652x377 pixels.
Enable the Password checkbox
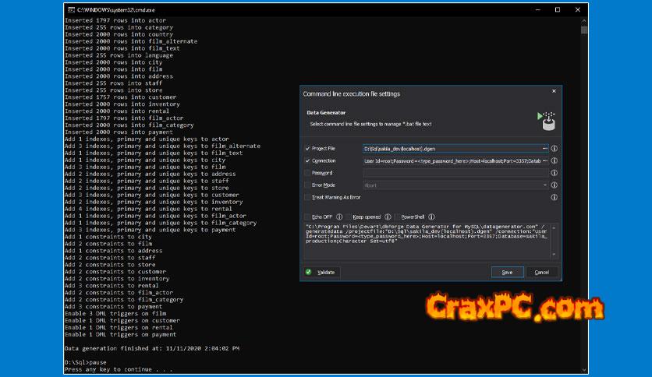tap(307, 173)
